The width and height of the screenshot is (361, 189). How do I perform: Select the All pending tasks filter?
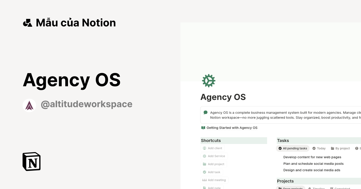point(292,148)
